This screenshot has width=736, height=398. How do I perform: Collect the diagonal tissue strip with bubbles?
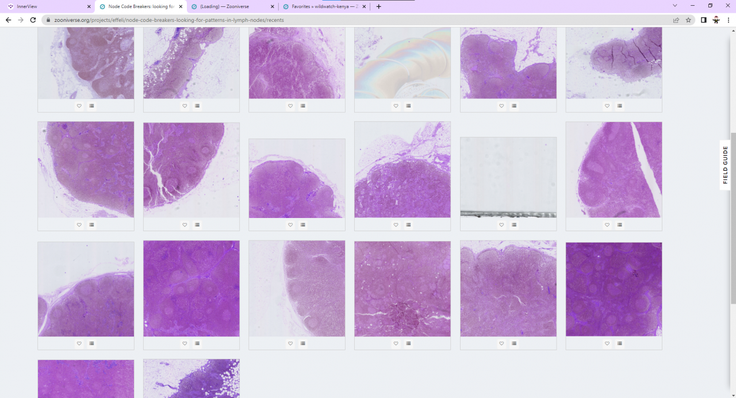[197, 106]
